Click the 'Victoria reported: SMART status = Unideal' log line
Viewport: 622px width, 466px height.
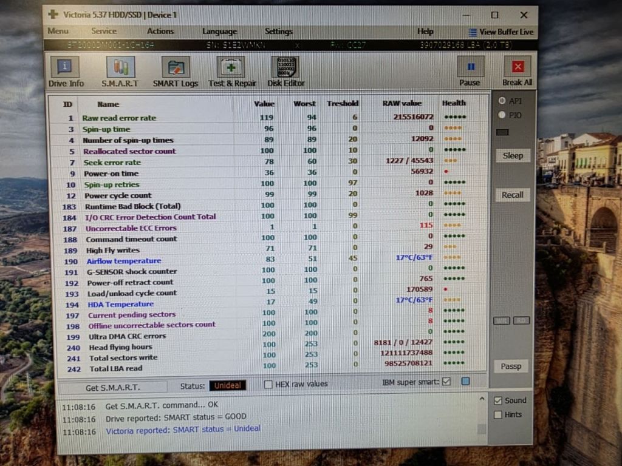pos(183,429)
